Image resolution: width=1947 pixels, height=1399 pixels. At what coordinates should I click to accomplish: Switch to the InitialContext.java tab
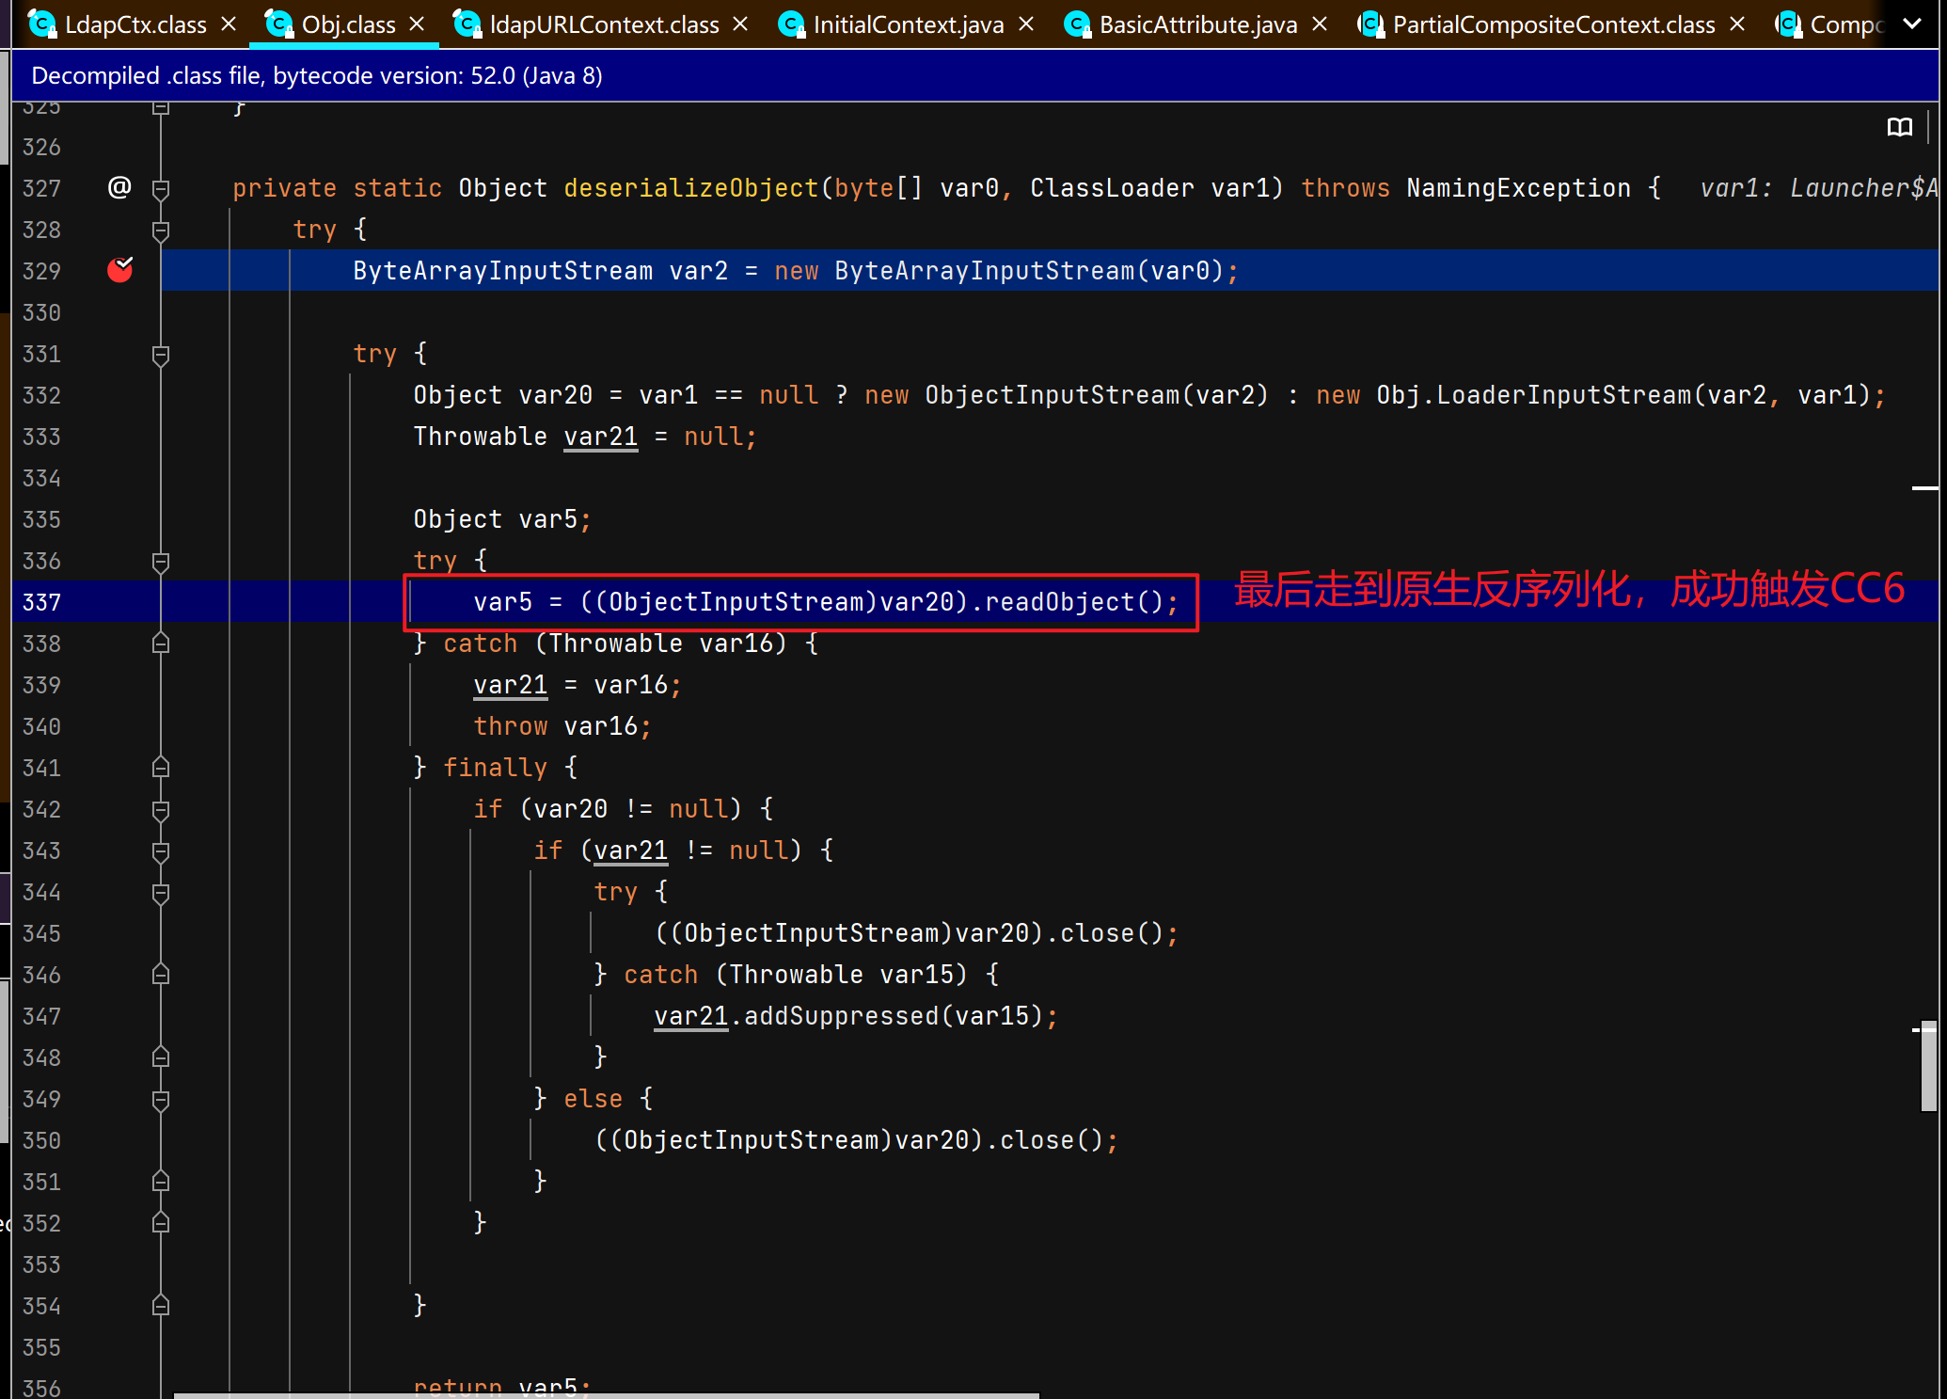[x=908, y=24]
